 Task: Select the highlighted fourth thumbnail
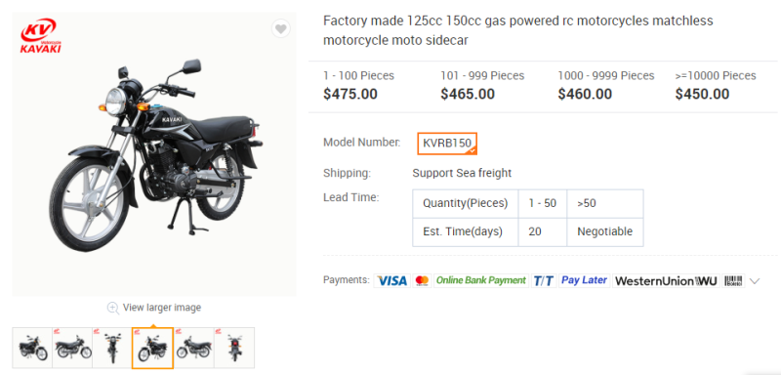pyautogui.click(x=152, y=348)
